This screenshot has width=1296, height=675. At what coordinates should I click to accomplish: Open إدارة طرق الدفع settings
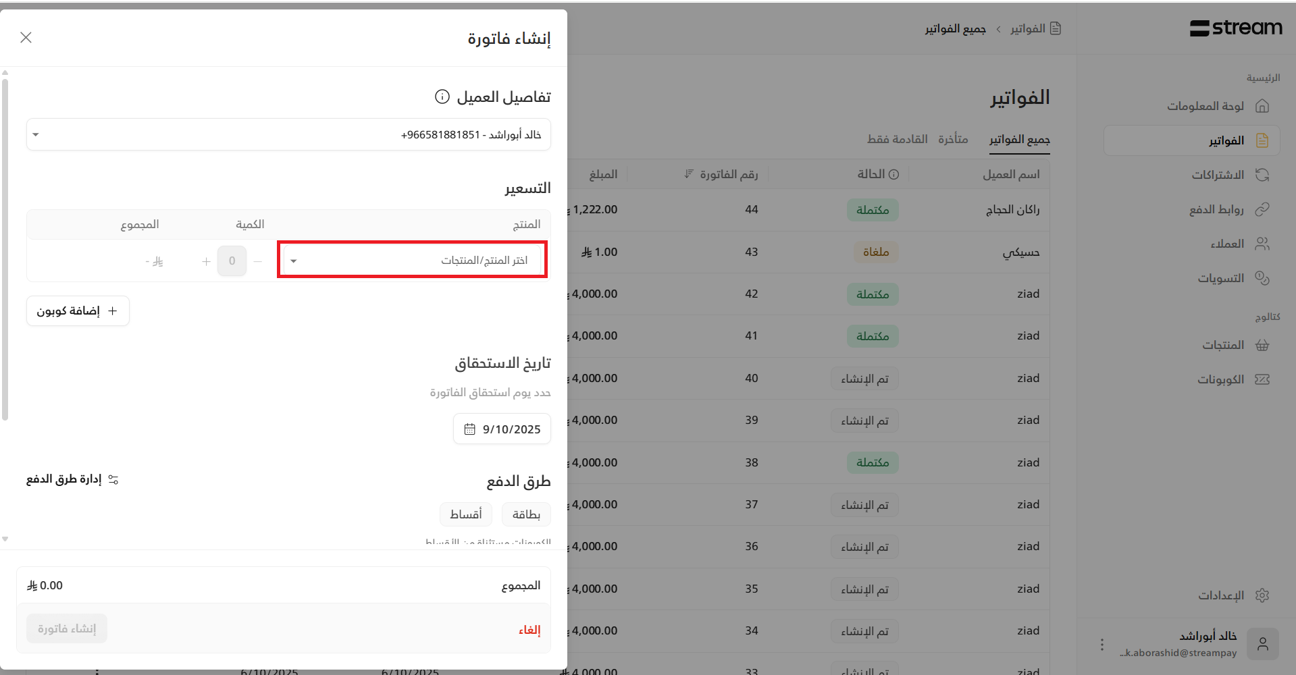click(72, 479)
